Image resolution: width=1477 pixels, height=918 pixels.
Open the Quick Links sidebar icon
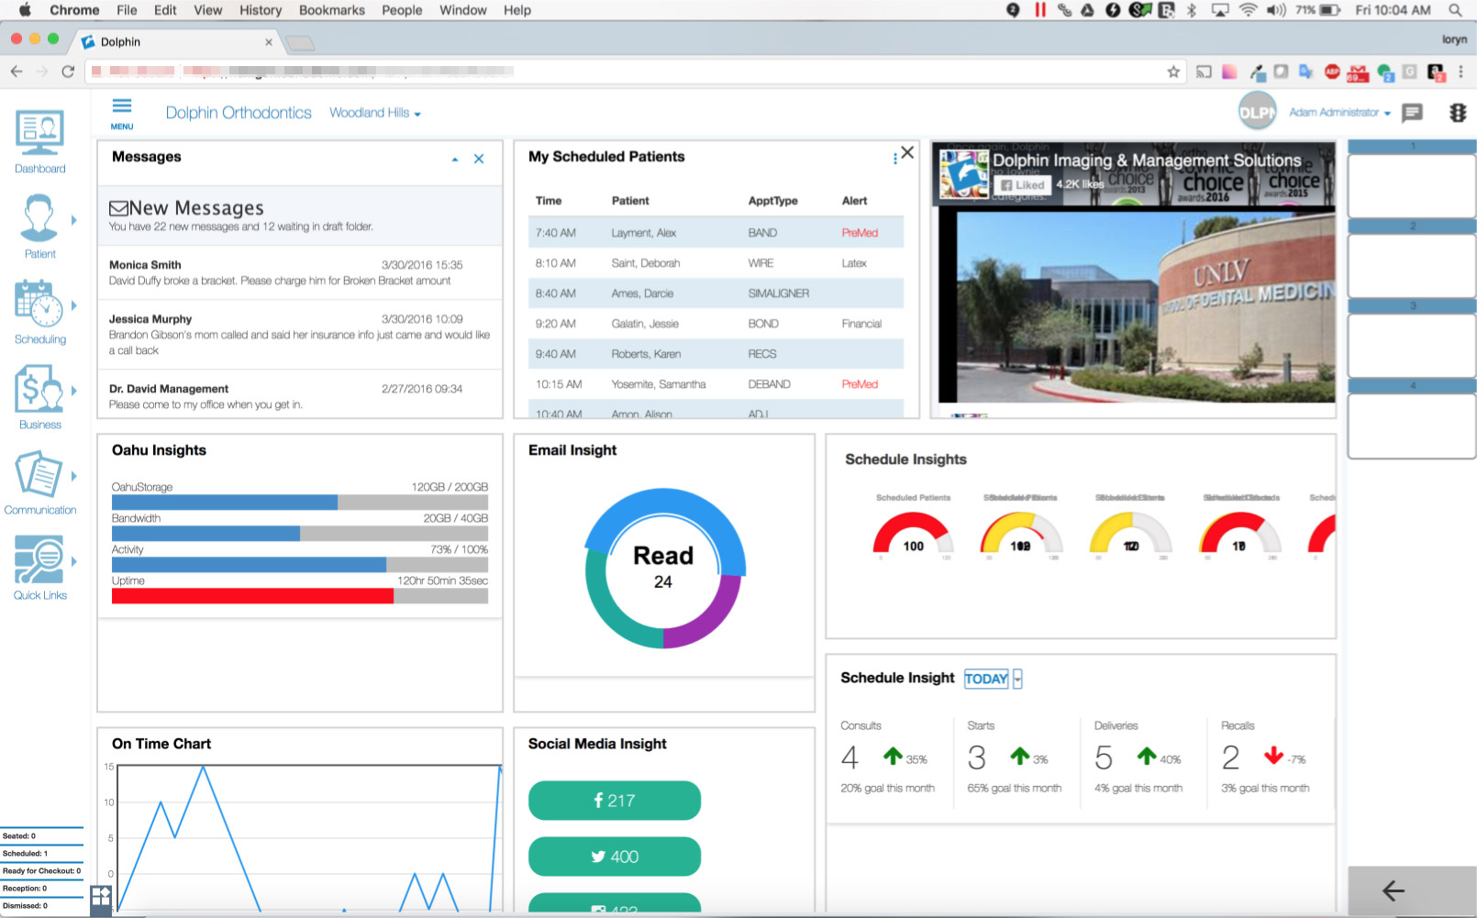39,559
